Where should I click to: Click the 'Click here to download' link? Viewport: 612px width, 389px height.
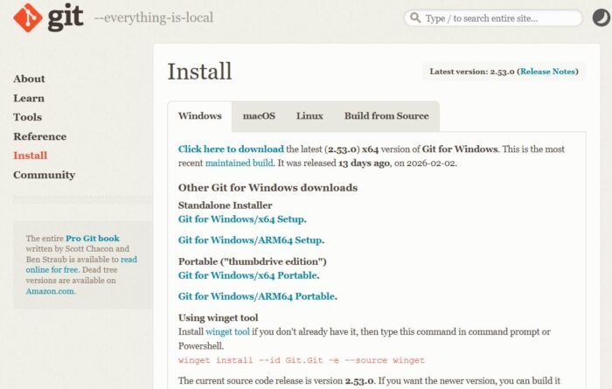(x=231, y=149)
